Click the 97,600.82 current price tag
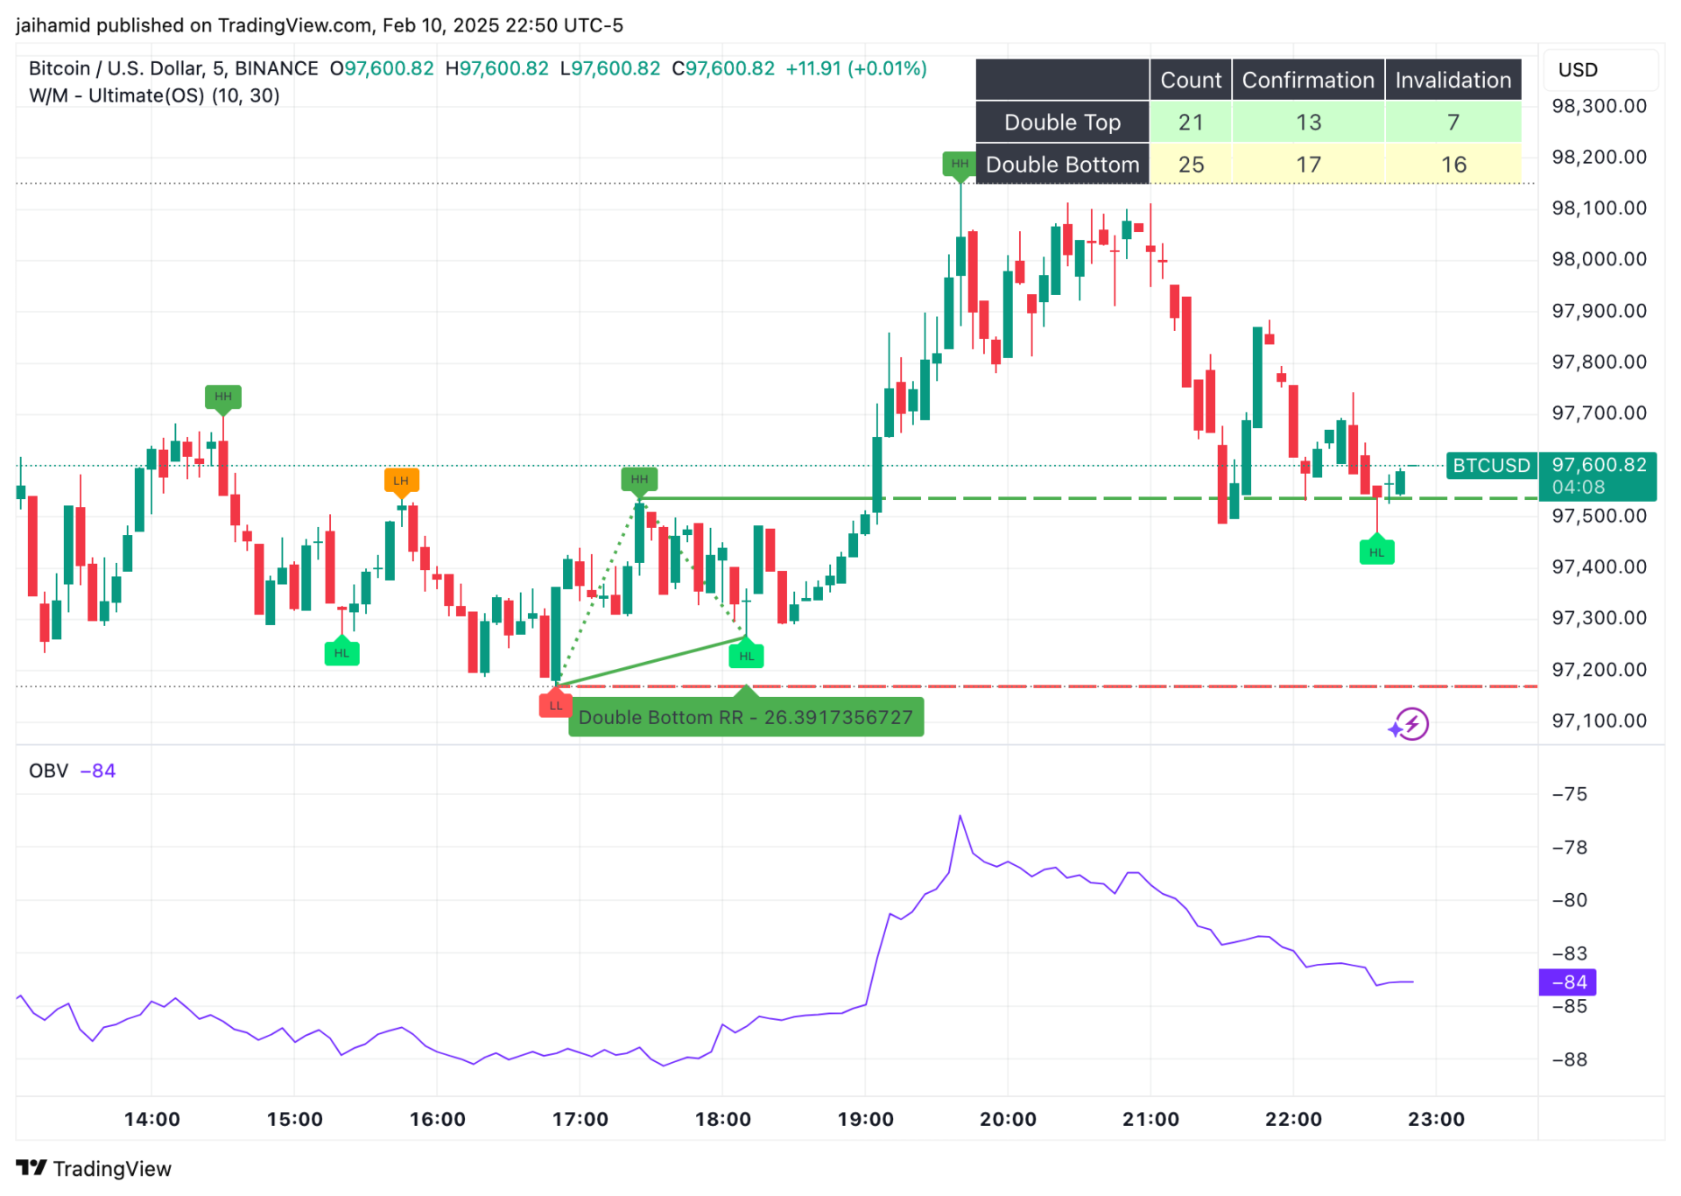Viewport: 1681px width, 1196px height. click(1599, 465)
